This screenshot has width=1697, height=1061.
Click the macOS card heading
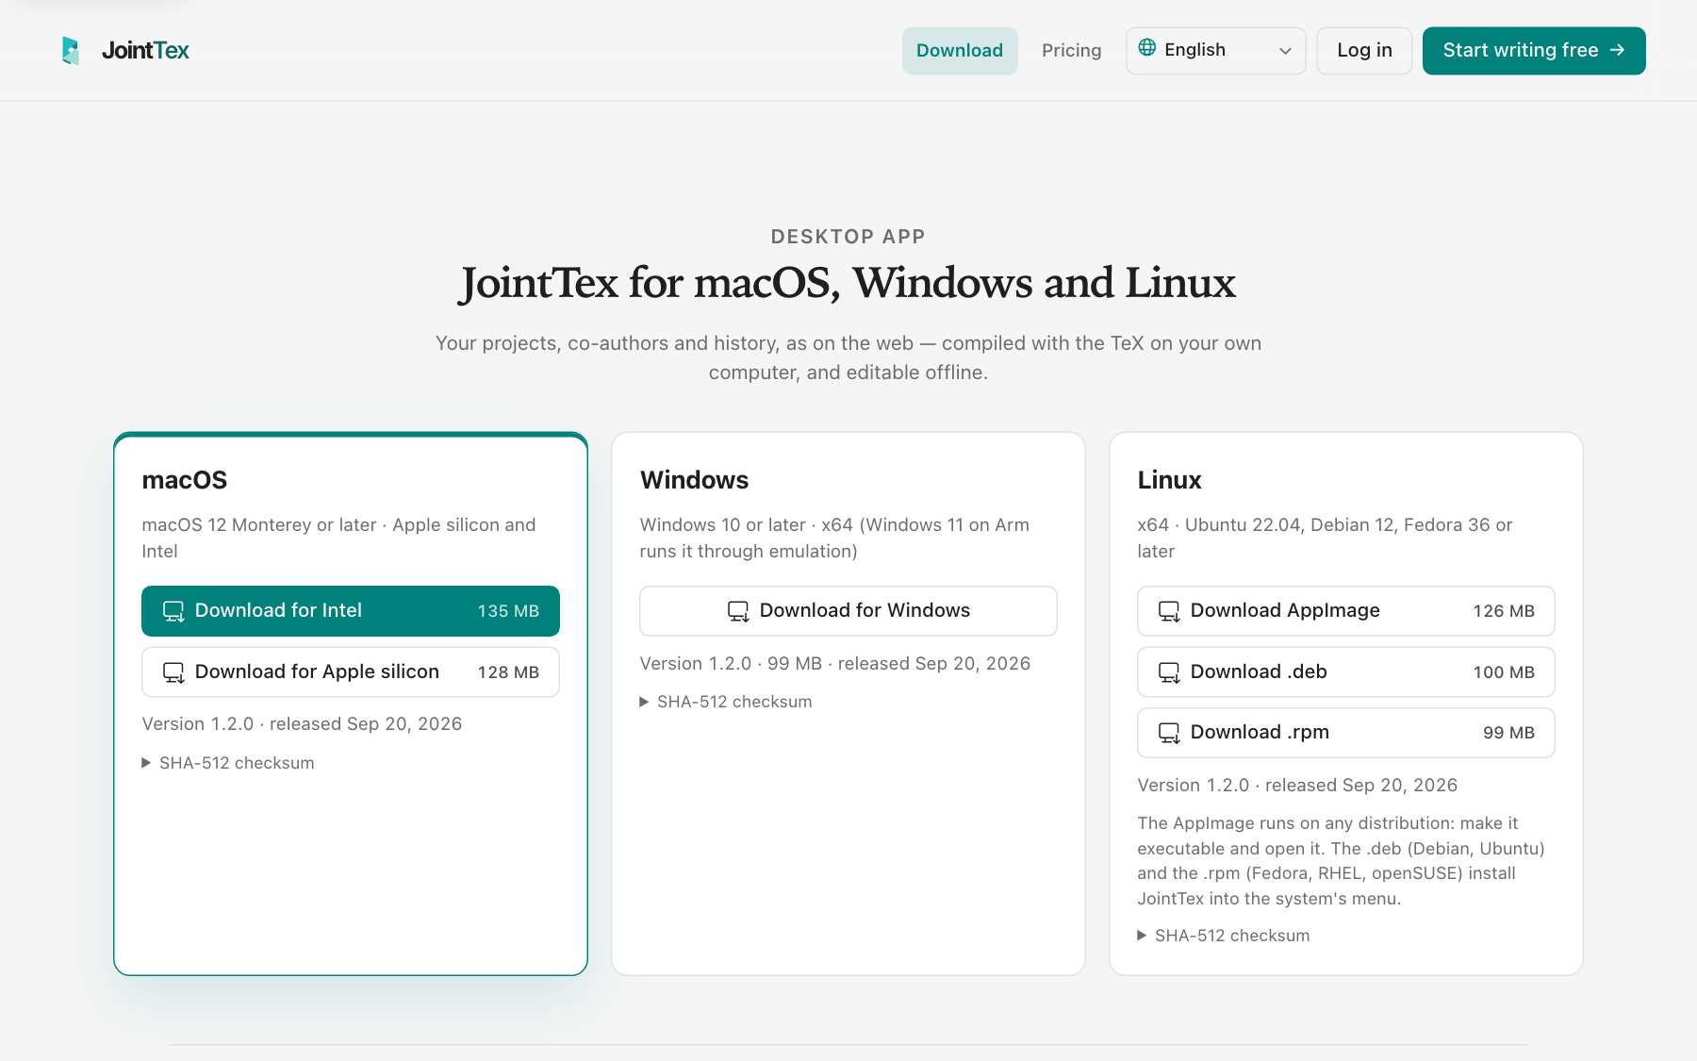[185, 480]
